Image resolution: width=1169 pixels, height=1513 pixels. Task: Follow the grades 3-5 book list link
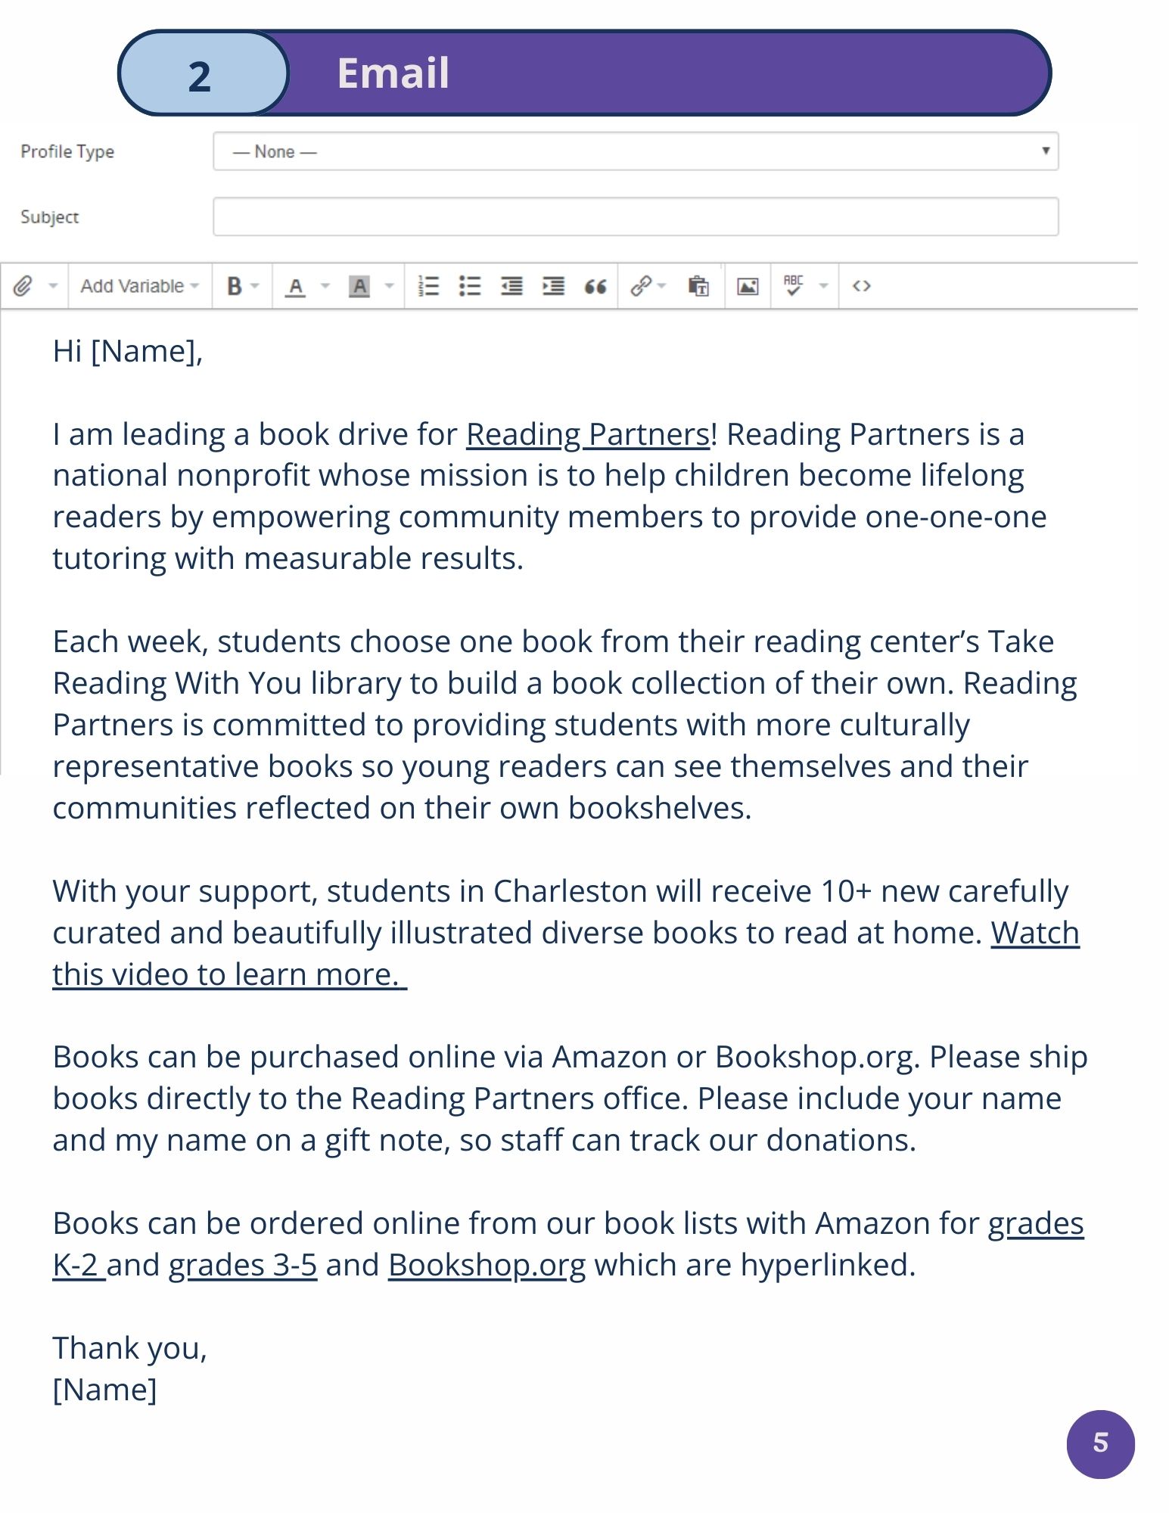click(242, 1266)
